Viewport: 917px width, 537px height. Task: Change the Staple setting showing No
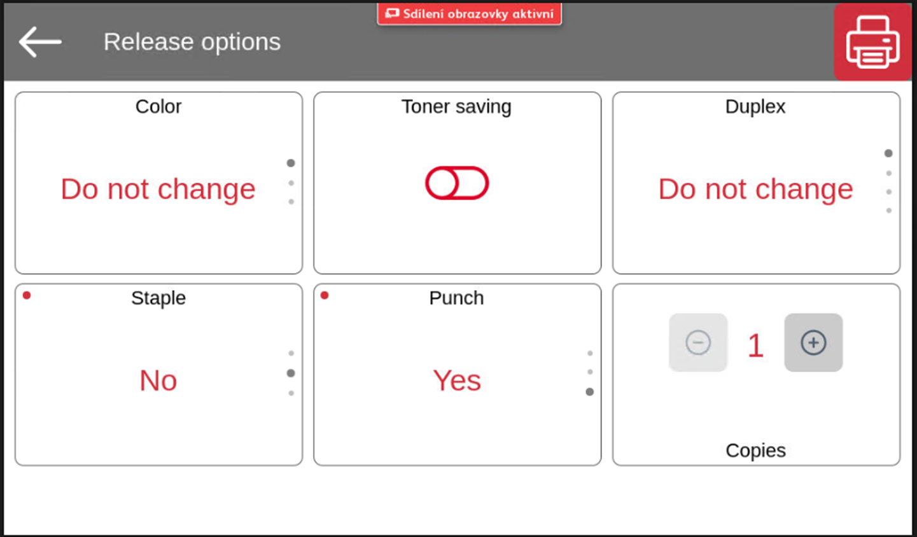(158, 380)
